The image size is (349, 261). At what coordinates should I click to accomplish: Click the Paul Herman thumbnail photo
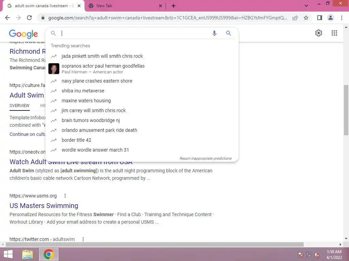point(54,69)
